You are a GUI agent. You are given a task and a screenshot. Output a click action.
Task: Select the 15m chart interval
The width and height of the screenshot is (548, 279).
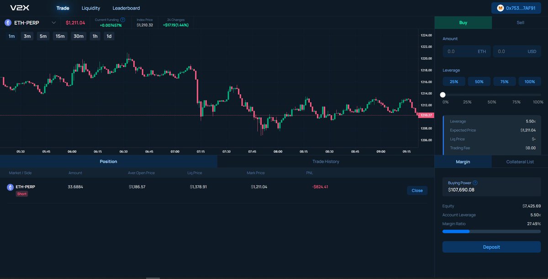(x=60, y=36)
